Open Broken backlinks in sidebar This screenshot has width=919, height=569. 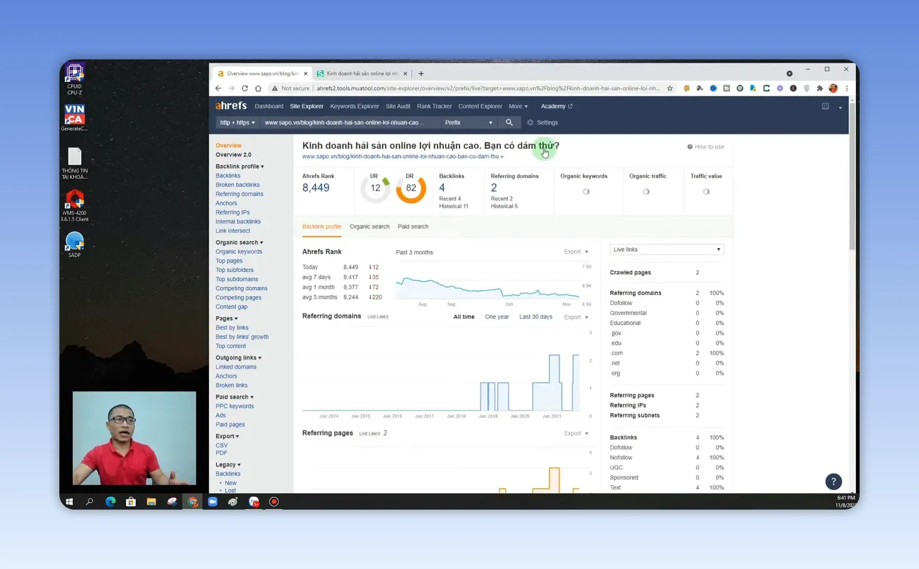(238, 185)
